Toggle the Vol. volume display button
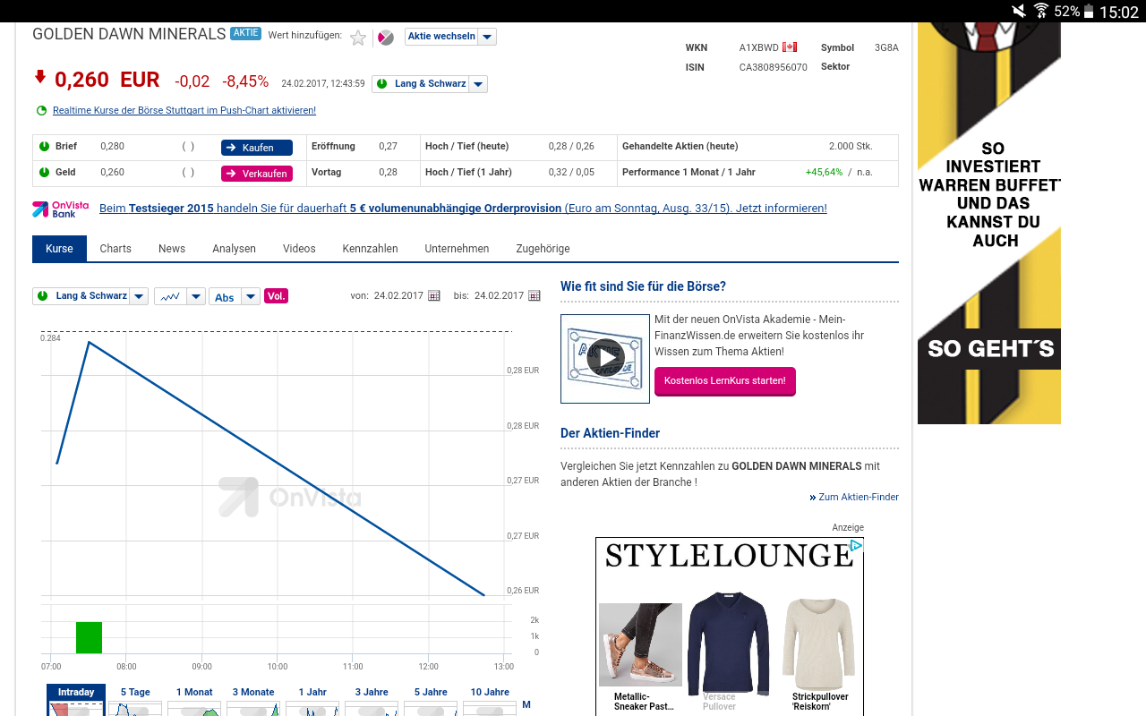This screenshot has width=1146, height=716. (x=276, y=296)
